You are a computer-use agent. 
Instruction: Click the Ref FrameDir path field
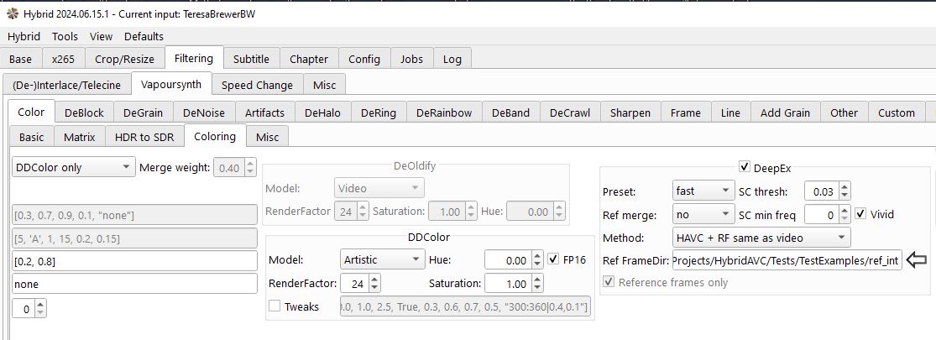click(x=786, y=261)
